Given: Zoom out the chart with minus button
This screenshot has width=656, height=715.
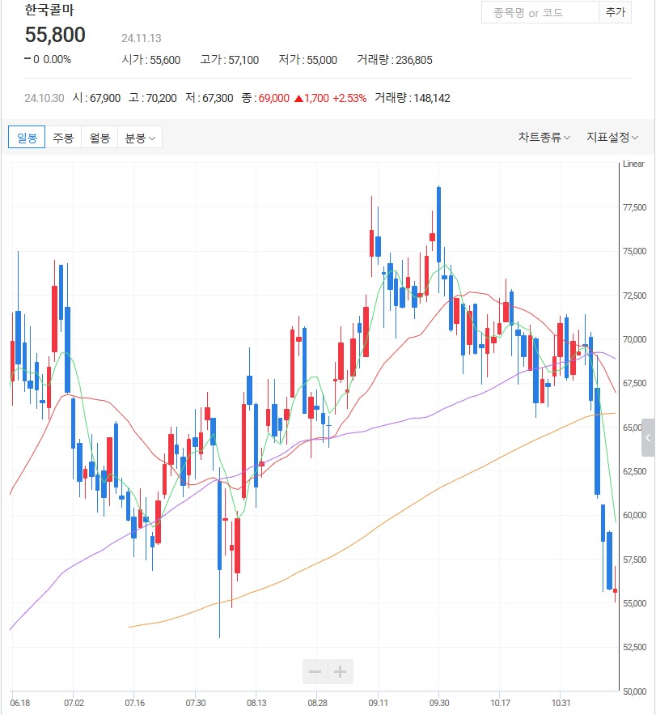Looking at the screenshot, I should pos(315,671).
